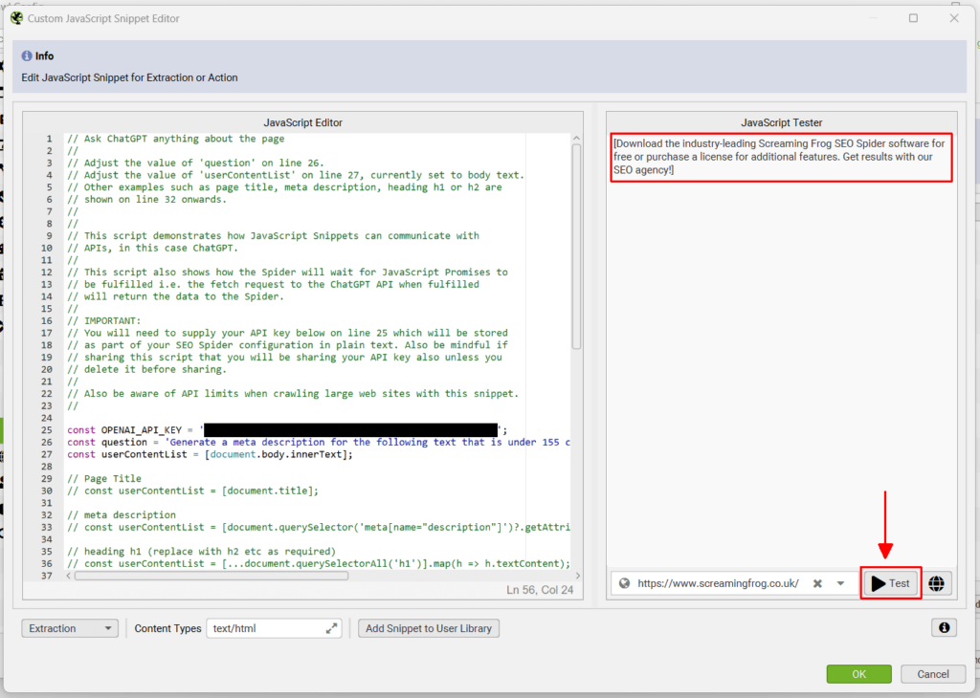Cancel the snippet editor dialog

point(933,674)
